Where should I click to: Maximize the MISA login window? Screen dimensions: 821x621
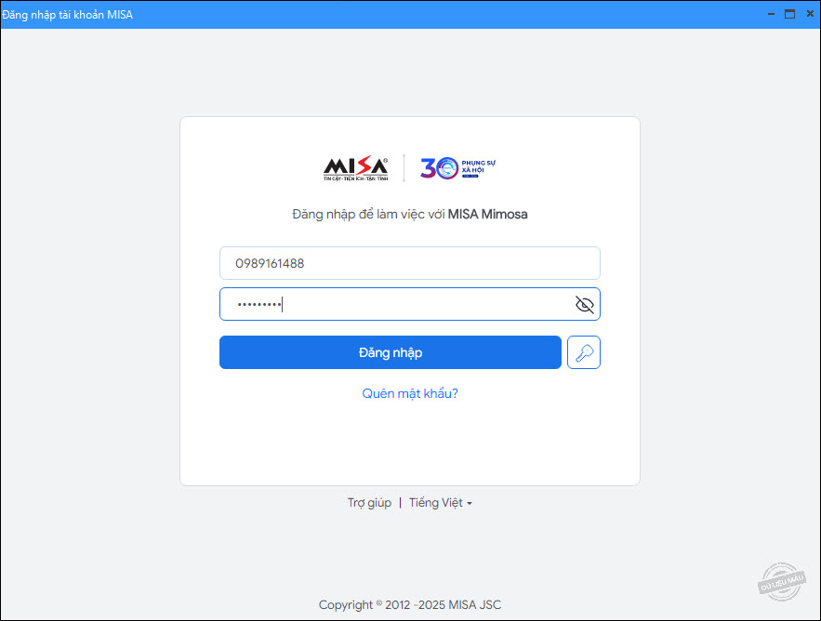(x=789, y=14)
